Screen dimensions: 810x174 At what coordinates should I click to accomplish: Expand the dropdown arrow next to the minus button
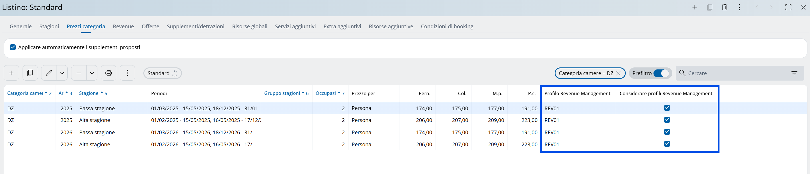click(x=92, y=73)
